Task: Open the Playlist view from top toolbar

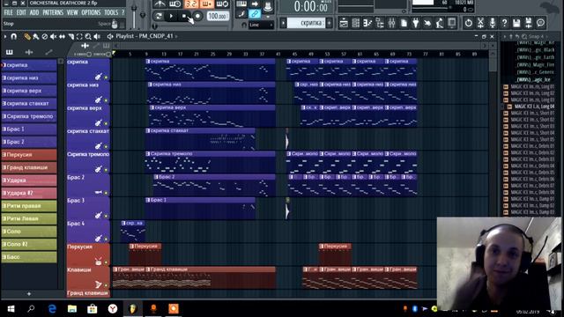Action: tap(344, 23)
